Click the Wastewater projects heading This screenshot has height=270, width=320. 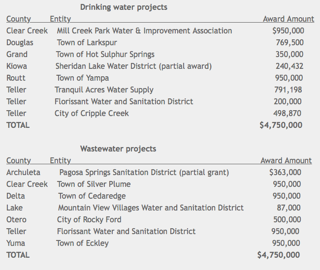(x=118, y=149)
